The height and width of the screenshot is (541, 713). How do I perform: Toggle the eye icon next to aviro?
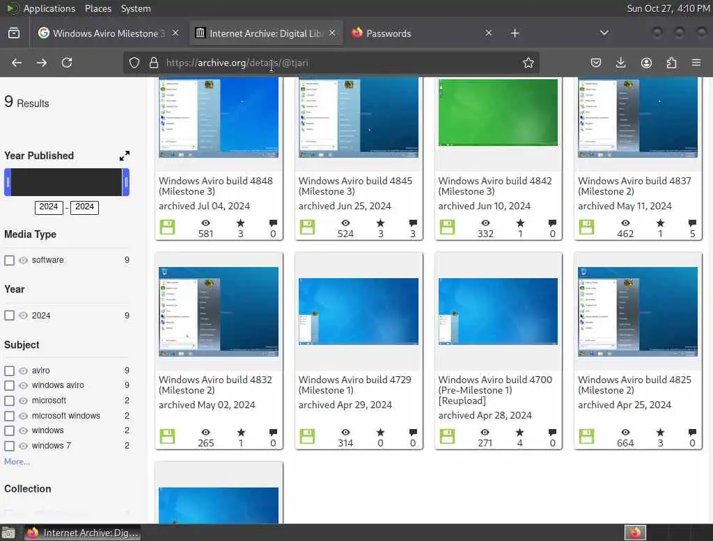click(23, 371)
